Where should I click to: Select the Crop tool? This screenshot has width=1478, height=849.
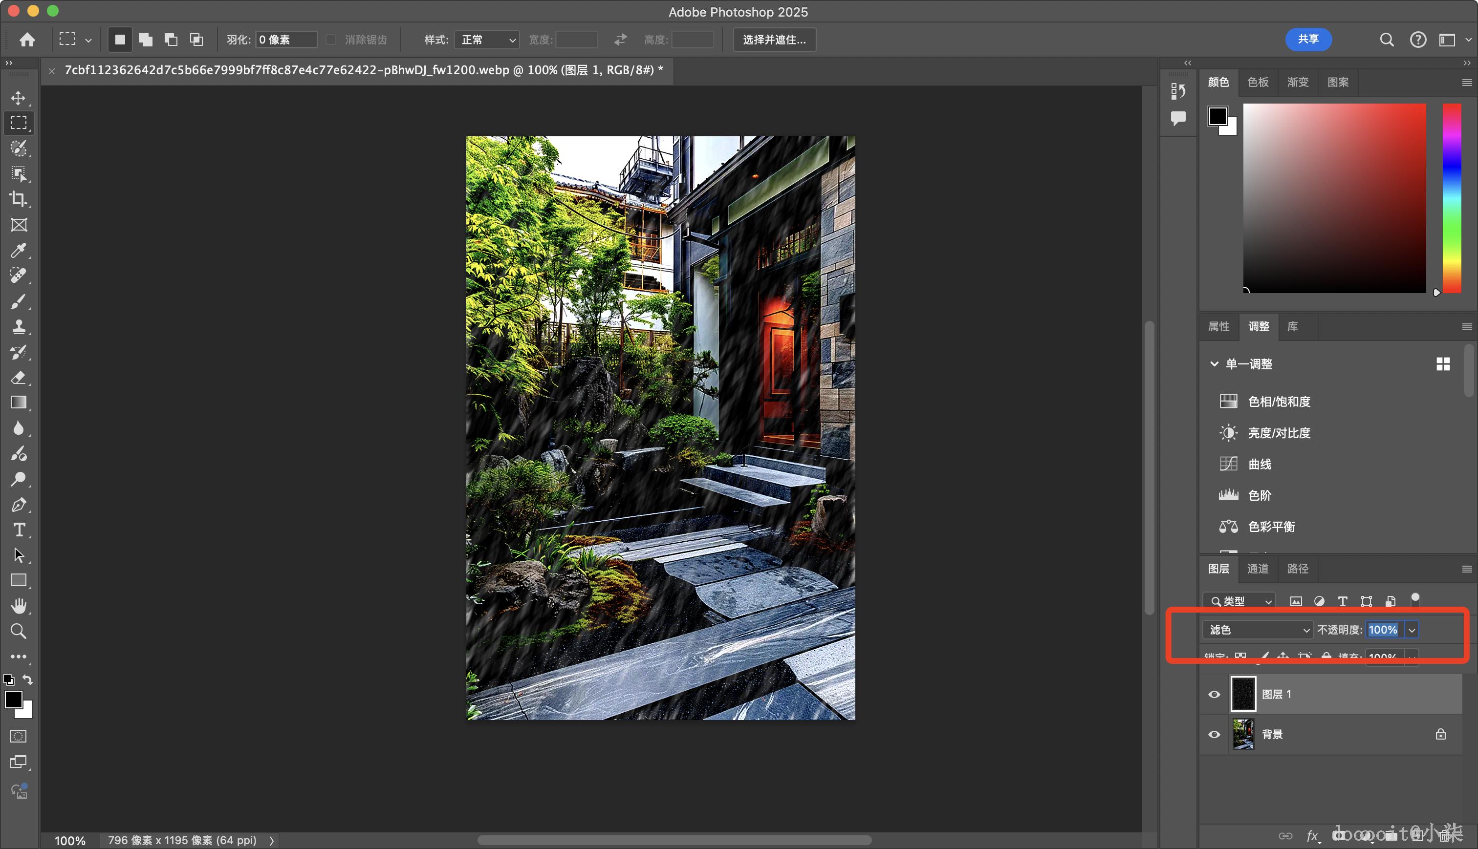pyautogui.click(x=19, y=199)
